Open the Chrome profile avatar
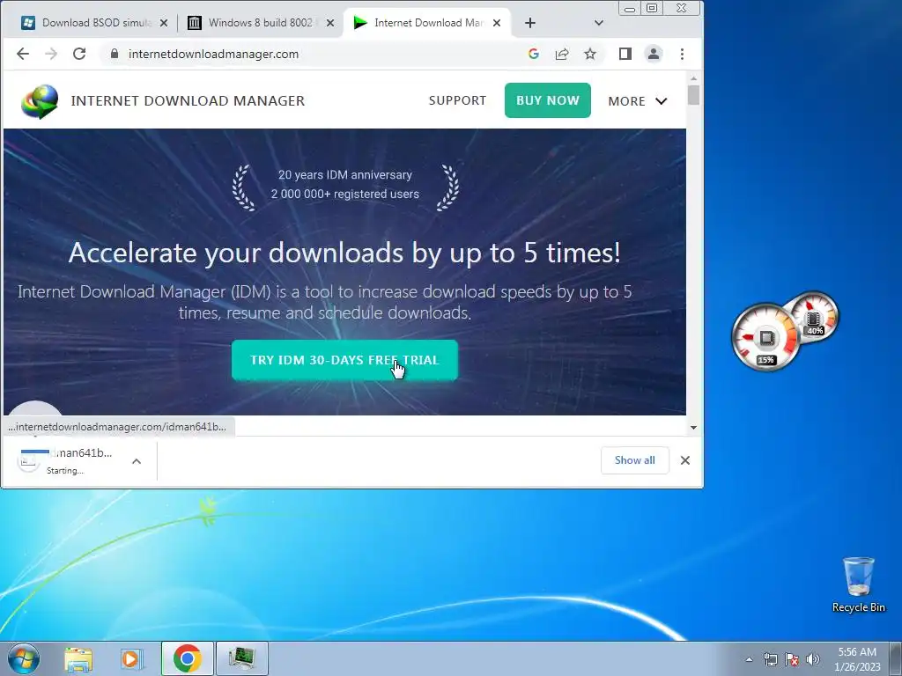Viewport: 902px width, 676px height. 654,54
